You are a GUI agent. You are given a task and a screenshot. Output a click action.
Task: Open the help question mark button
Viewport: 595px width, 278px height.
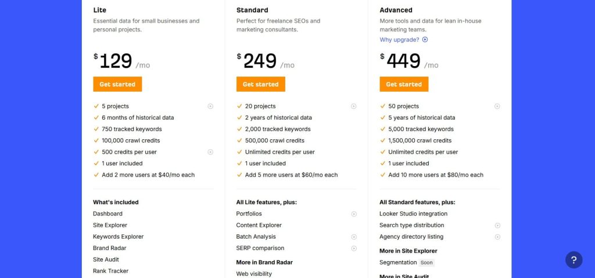574,259
